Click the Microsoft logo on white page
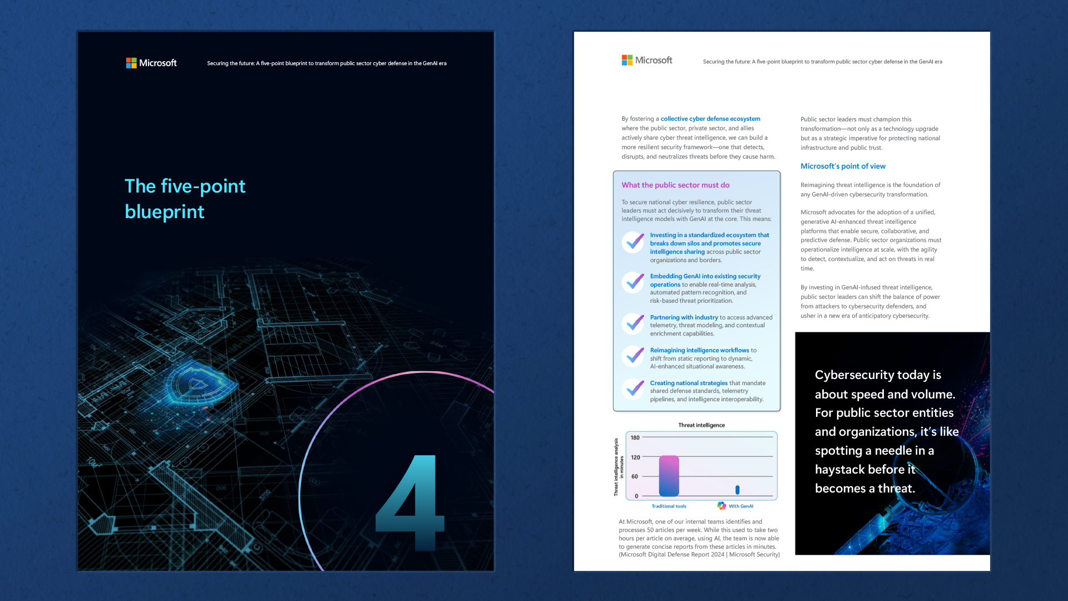 coord(647,60)
